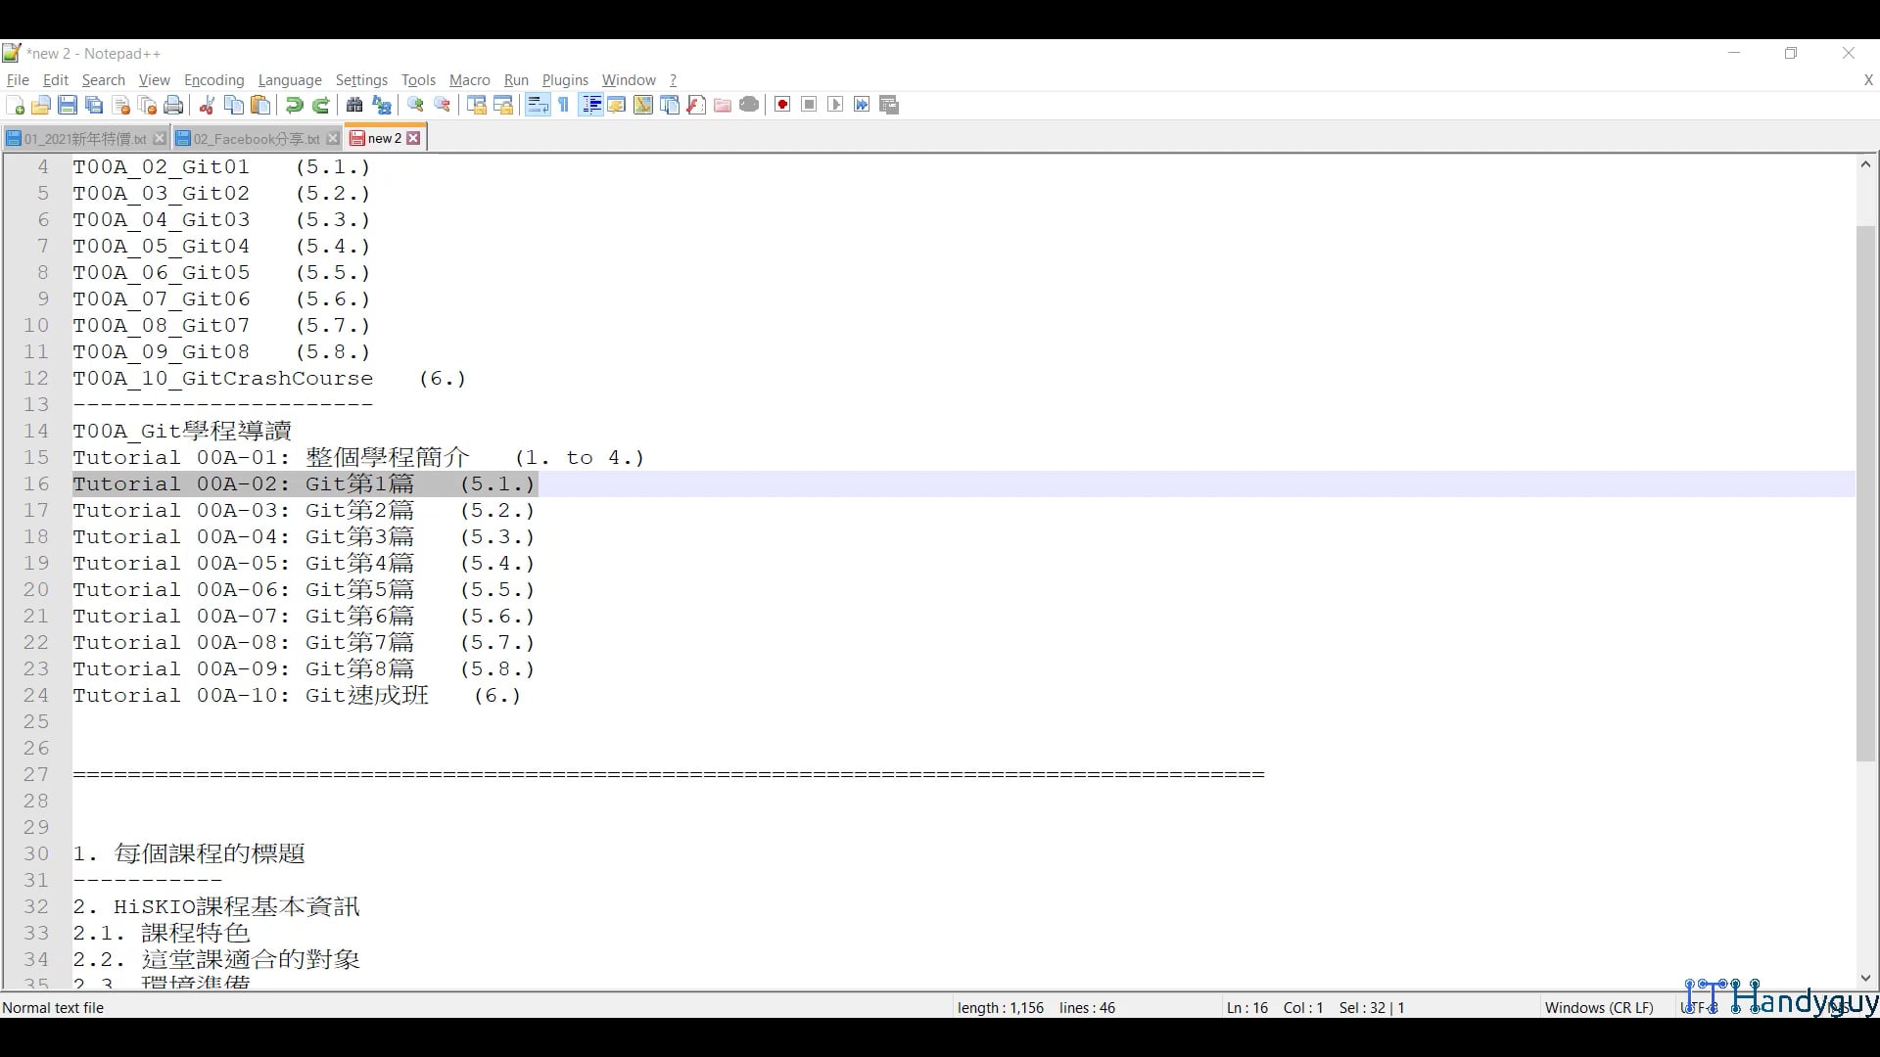Toggle Show indent guide button

[590, 106]
